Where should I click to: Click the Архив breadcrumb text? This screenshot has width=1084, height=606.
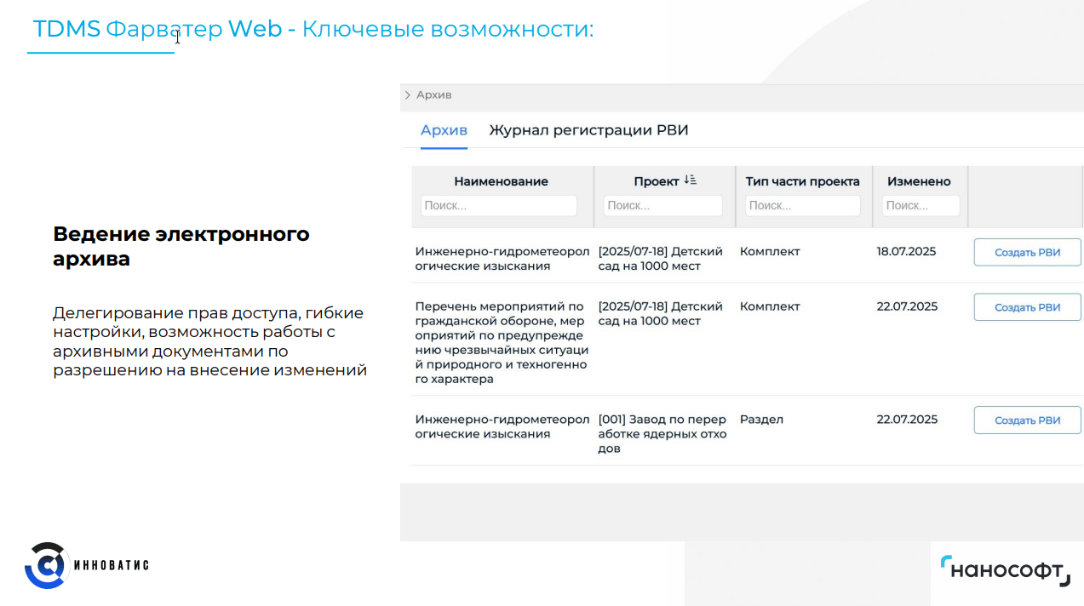[433, 95]
